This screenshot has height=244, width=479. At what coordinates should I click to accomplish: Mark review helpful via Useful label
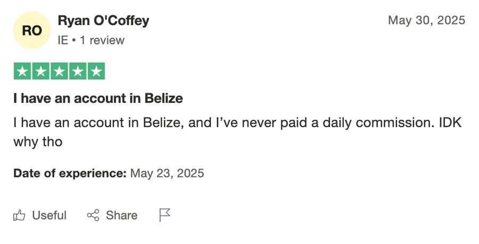[49, 215]
